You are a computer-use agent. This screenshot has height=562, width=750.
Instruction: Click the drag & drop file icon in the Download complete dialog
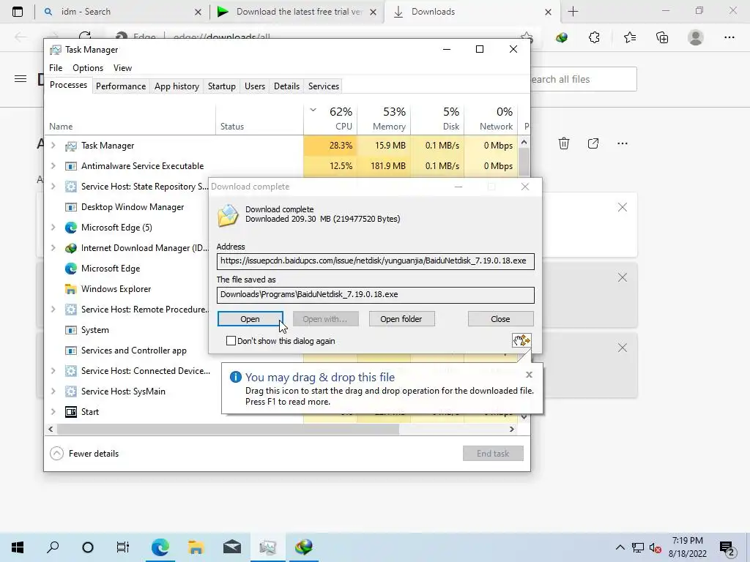click(521, 340)
